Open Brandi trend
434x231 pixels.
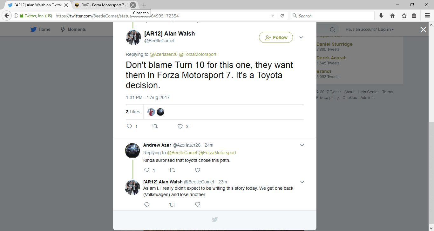(323, 71)
